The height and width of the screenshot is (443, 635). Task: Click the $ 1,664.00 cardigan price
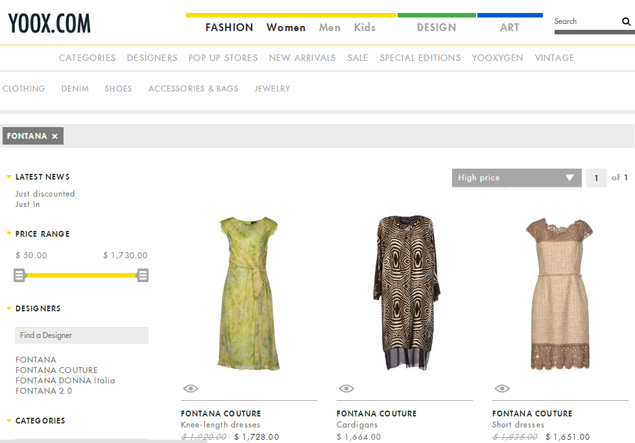(x=359, y=437)
